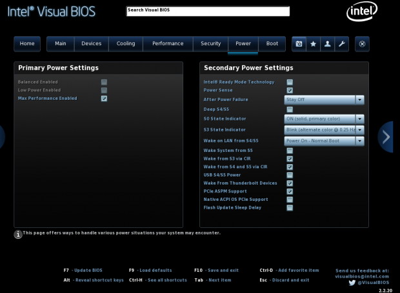Open the wrench tools icon
Viewport: 400px width, 293px height.
point(342,44)
